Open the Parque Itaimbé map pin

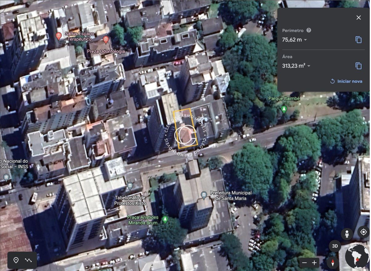tap(284, 109)
